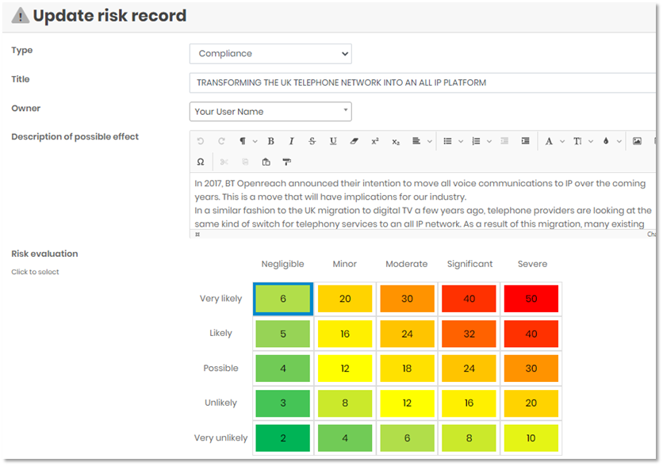Apply superscript formatting
Image resolution: width=663 pixels, height=466 pixels.
point(375,141)
